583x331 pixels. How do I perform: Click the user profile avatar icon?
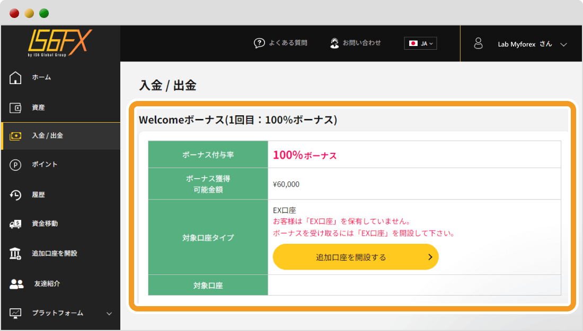tap(478, 43)
